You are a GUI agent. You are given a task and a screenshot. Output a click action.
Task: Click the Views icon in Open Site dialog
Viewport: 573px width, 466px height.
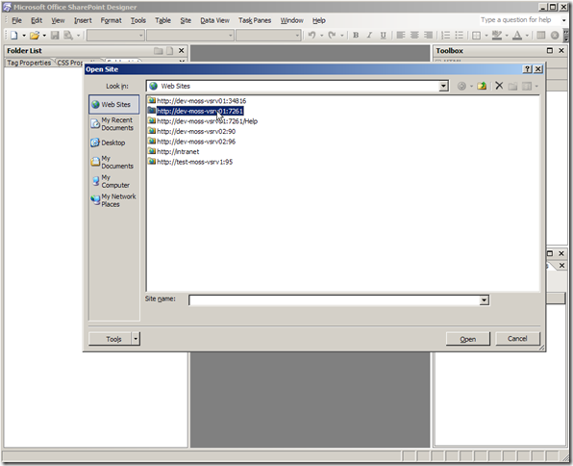pyautogui.click(x=527, y=86)
